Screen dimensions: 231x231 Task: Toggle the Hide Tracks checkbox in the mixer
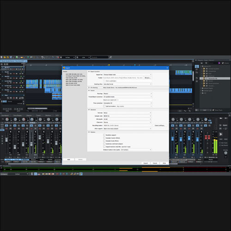220,143
